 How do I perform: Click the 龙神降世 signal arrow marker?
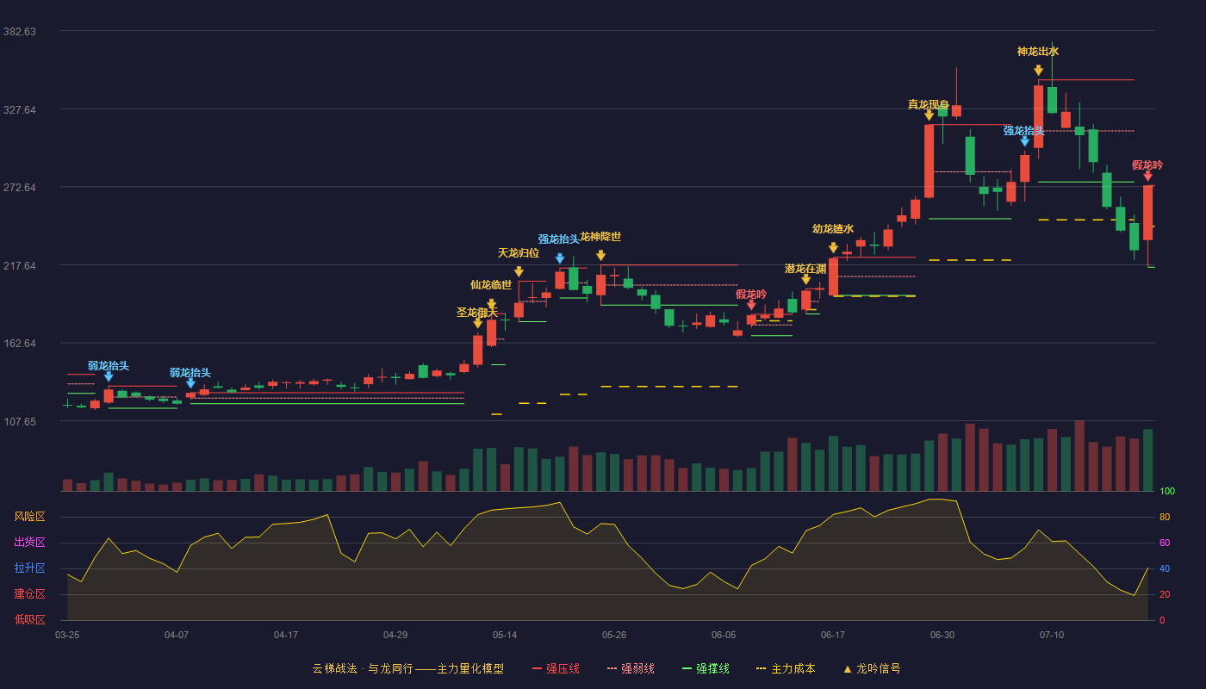600,255
